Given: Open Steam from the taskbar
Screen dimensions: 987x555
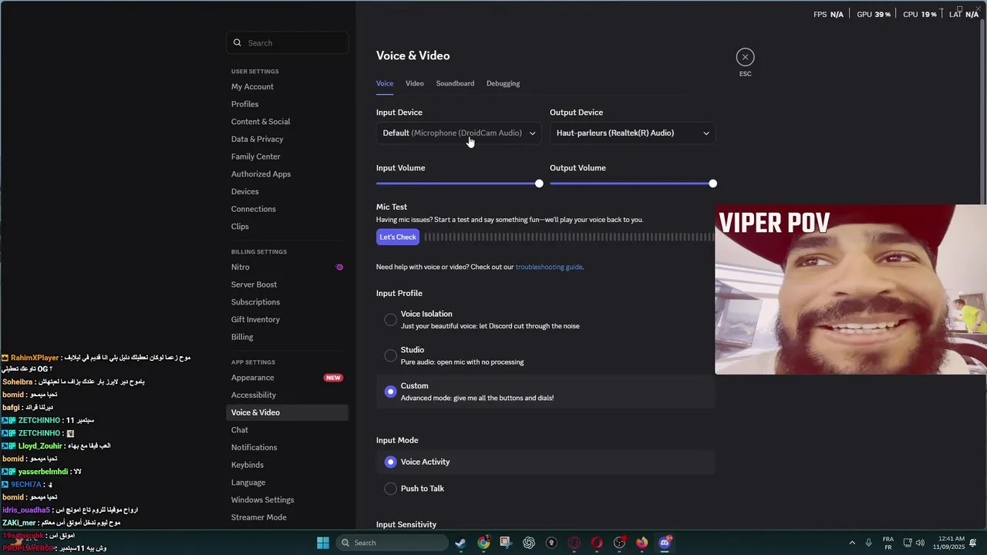Looking at the screenshot, I should [x=460, y=543].
